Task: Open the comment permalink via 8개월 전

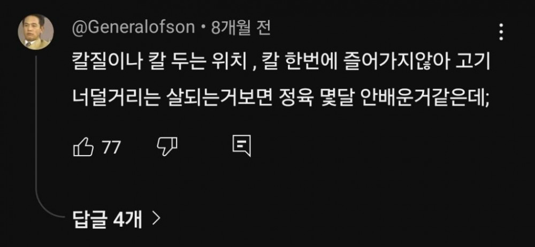Action: click(x=241, y=29)
